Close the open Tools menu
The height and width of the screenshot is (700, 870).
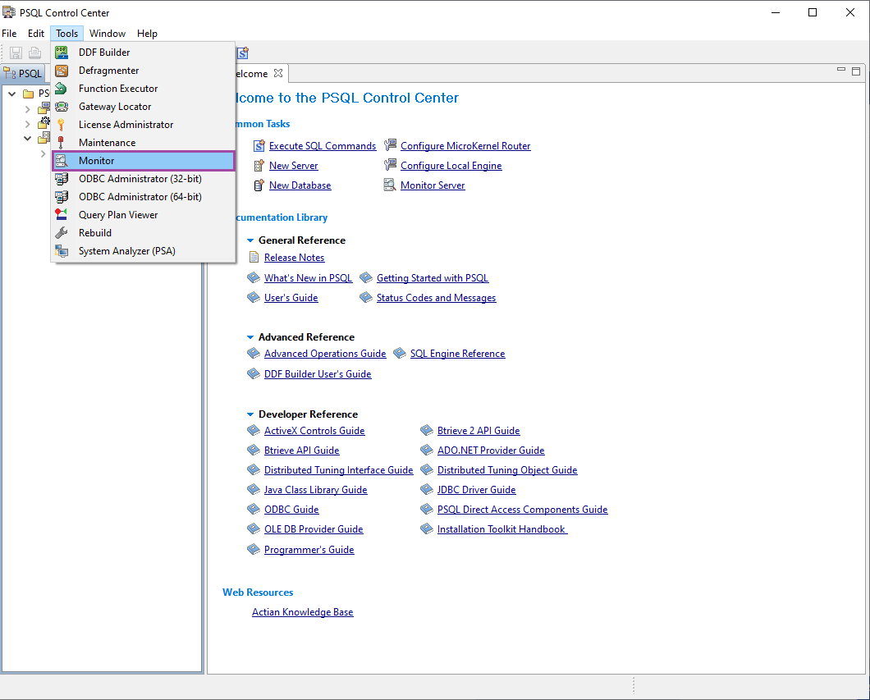(x=67, y=34)
